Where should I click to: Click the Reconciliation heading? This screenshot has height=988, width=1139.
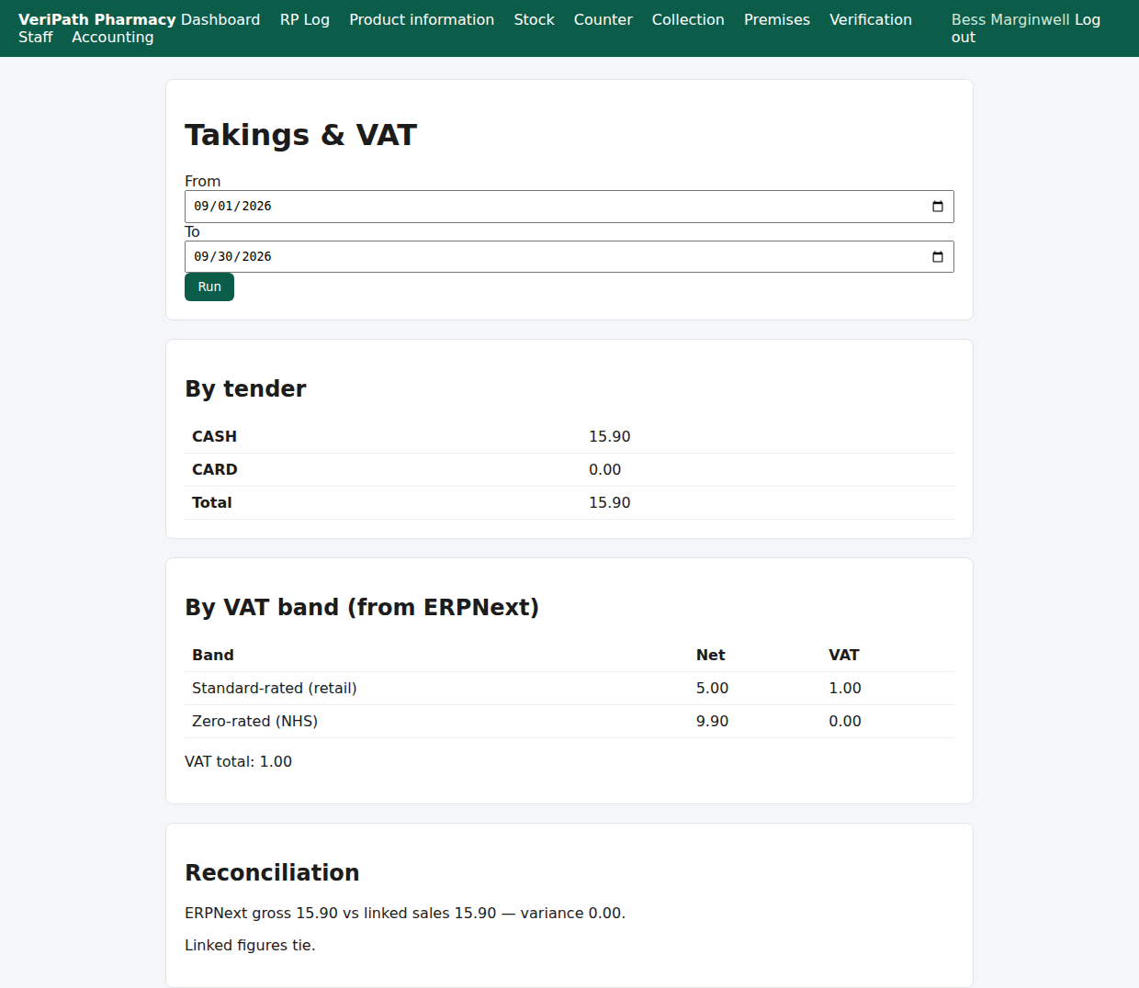point(272,873)
